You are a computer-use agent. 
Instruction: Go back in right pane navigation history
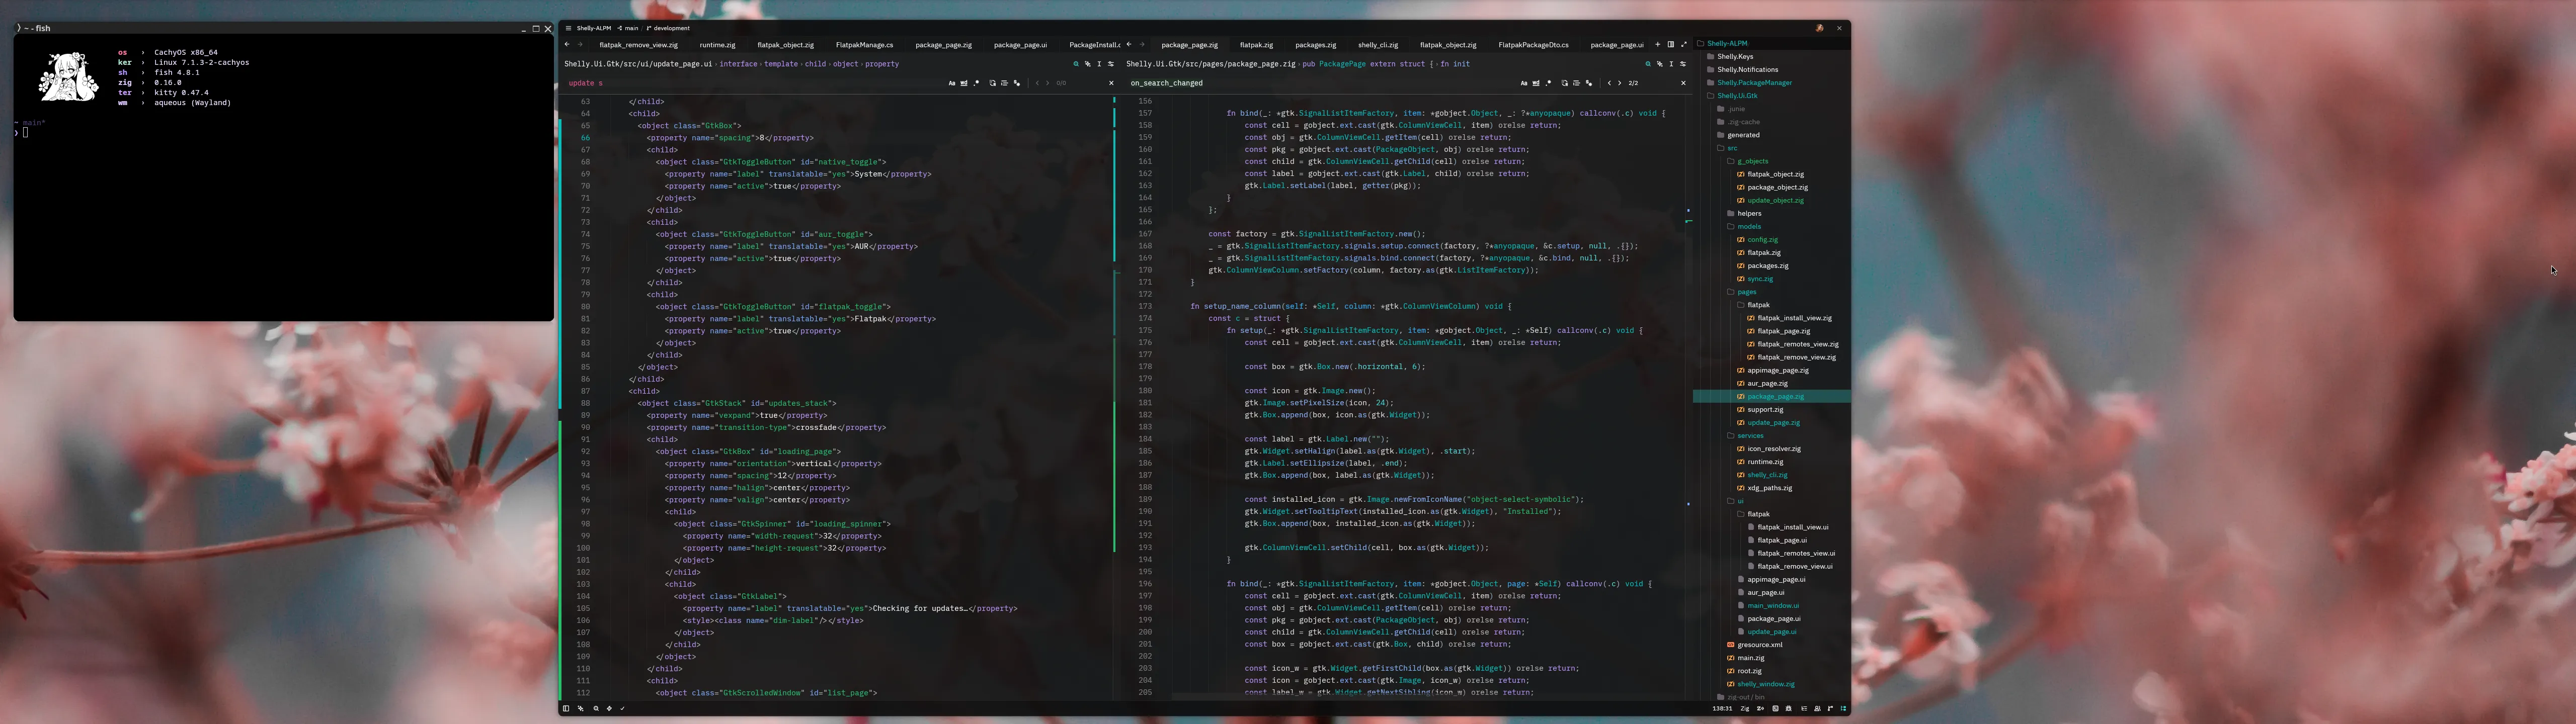point(1129,45)
